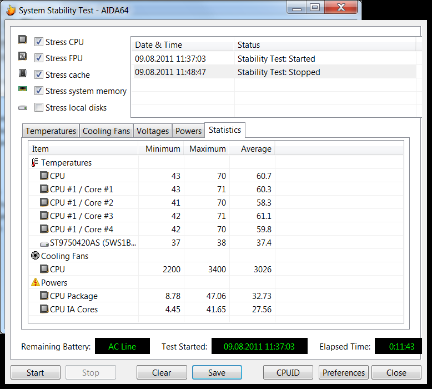Click the chip icon beside CPU Package
Viewport: 432px width, 389px height.
44,296
